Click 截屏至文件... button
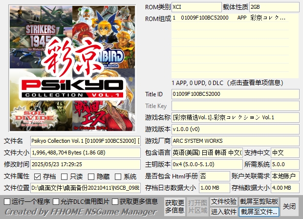Image resolution: width=303 pixels, height=219 pixels. point(259,212)
